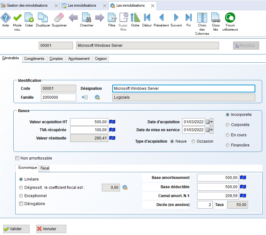Select the Linéaire depreciation mode
The height and width of the screenshot is (235, 266).
[x=21, y=179]
